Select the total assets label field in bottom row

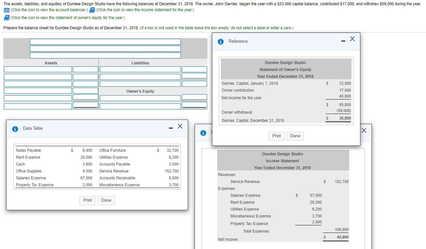[38, 106]
